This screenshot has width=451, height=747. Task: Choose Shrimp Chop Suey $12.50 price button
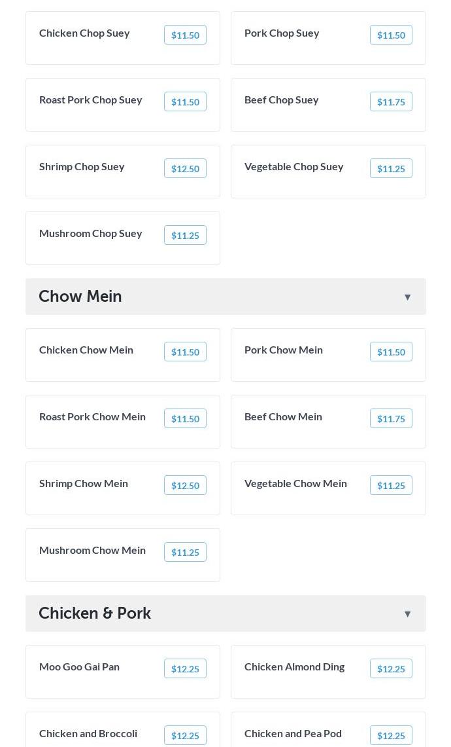pos(185,168)
